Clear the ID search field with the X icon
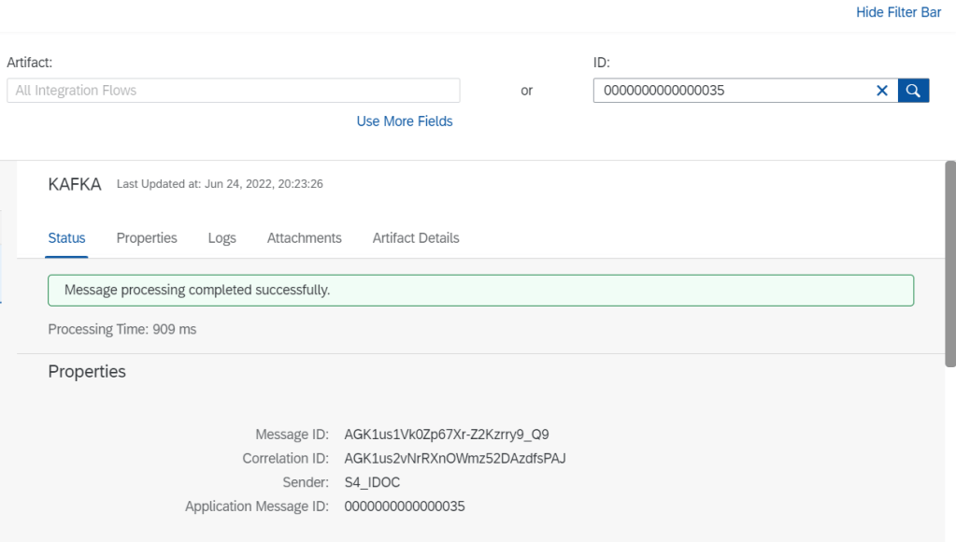This screenshot has width=956, height=542. pos(881,91)
